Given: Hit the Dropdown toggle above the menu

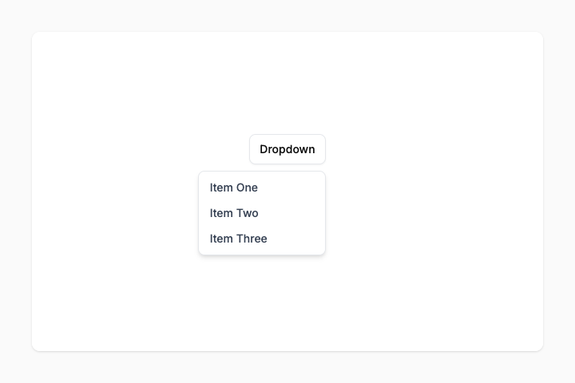Looking at the screenshot, I should click(x=287, y=149).
